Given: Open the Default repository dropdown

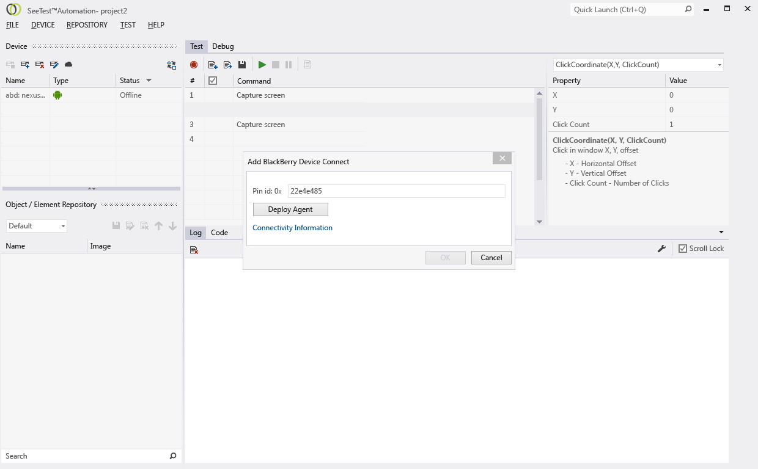Looking at the screenshot, I should pyautogui.click(x=63, y=226).
